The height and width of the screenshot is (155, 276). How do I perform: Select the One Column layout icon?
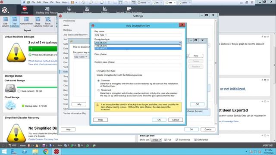pos(5,22)
